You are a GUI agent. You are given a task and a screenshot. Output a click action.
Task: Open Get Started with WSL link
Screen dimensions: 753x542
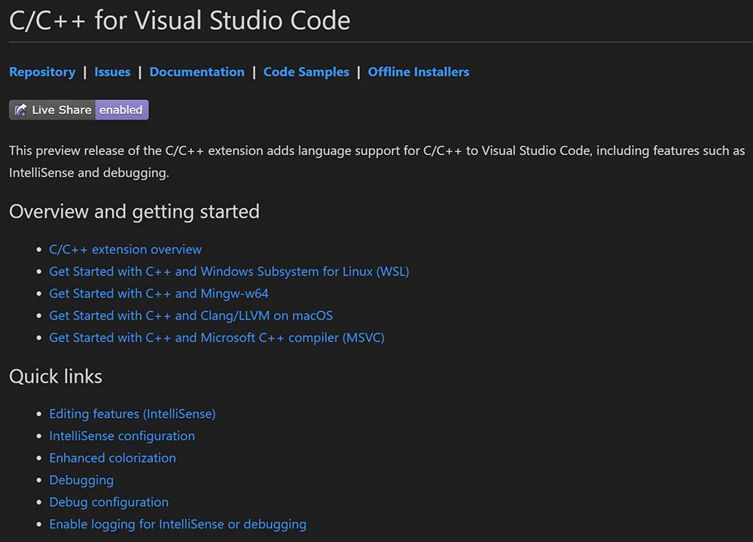coord(229,271)
